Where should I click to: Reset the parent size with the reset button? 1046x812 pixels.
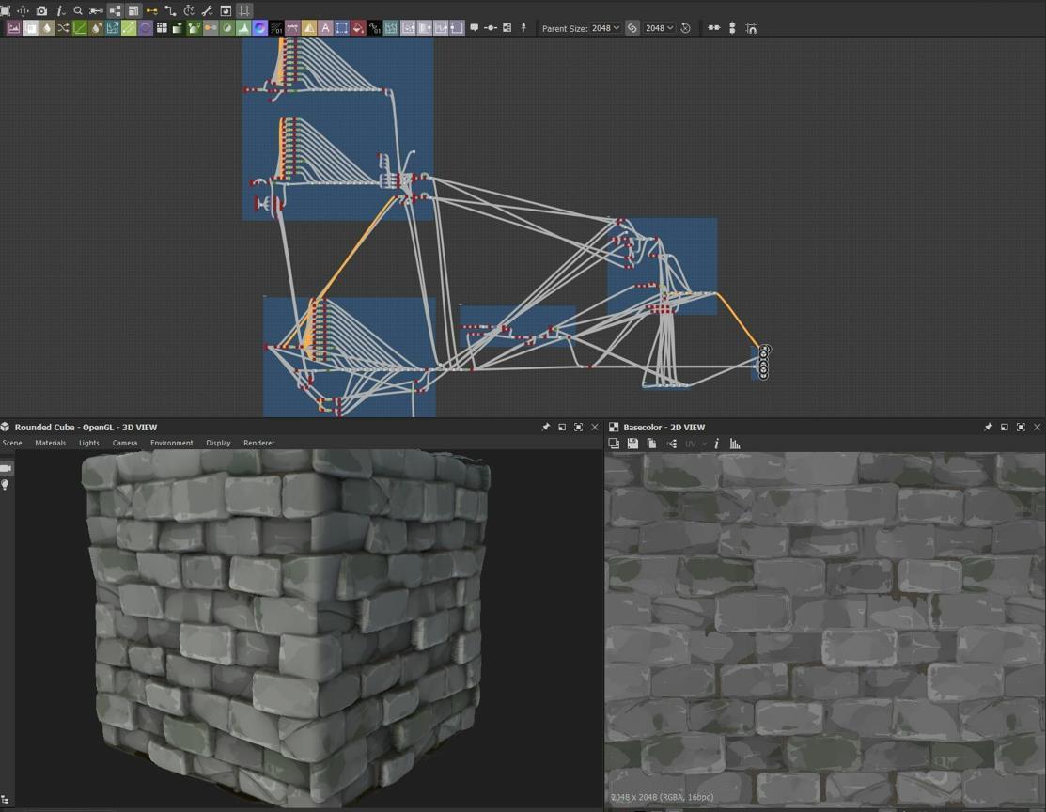click(685, 28)
